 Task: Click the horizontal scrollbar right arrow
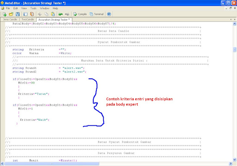point(231,163)
